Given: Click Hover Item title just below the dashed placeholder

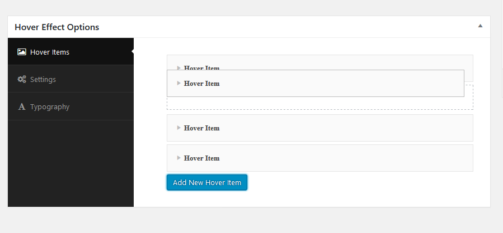Looking at the screenshot, I should coord(202,128).
